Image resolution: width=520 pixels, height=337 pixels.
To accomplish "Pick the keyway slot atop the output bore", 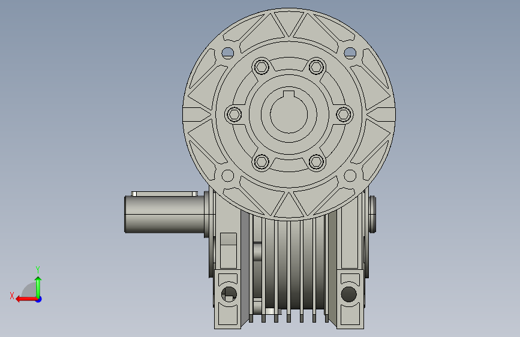I will (x=289, y=95).
